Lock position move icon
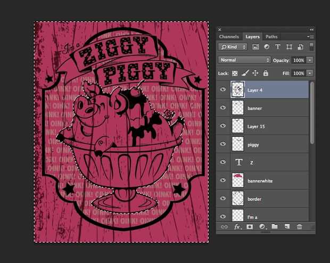330x263 pixels. click(x=255, y=73)
